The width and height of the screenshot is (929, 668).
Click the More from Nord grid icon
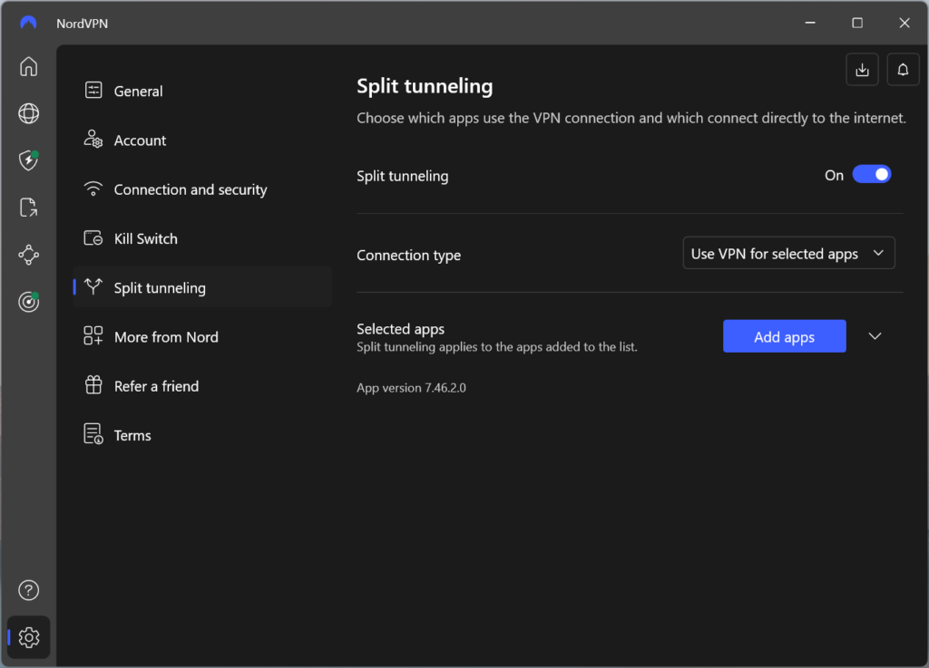point(93,336)
